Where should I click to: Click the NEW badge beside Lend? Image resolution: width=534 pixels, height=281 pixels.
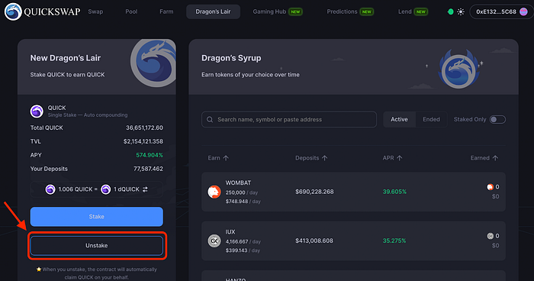point(421,11)
